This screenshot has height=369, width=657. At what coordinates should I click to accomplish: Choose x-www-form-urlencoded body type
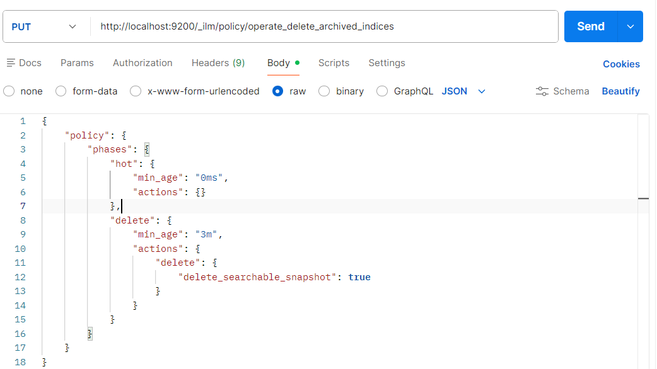[136, 91]
